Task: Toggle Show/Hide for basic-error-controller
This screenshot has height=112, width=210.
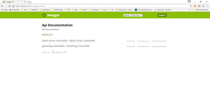Action: click(130, 41)
